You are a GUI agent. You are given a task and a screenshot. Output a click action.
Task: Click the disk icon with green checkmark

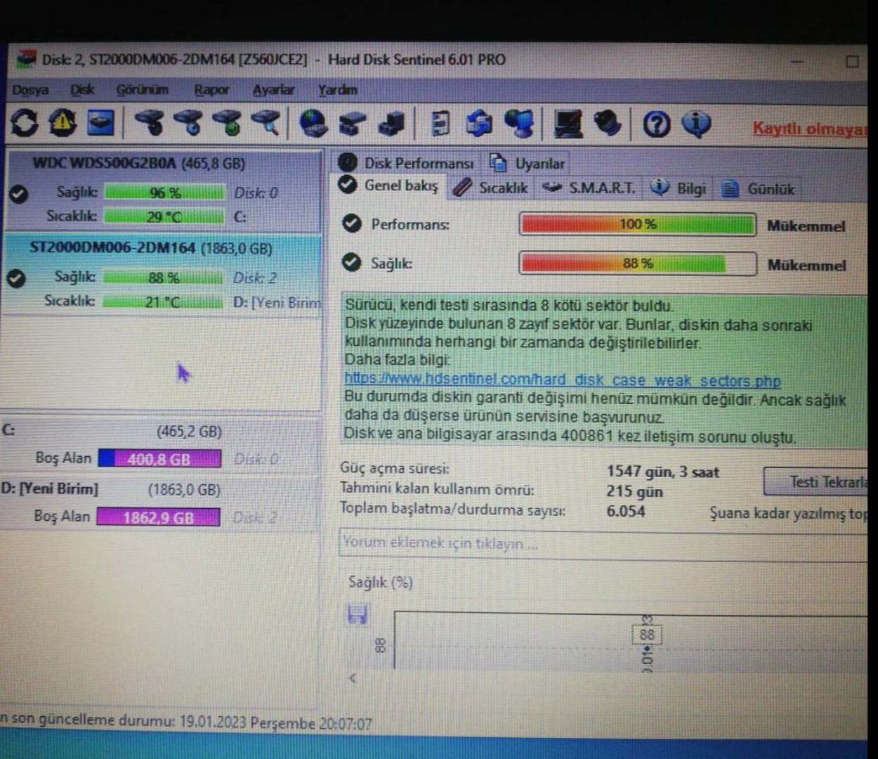coord(227,122)
